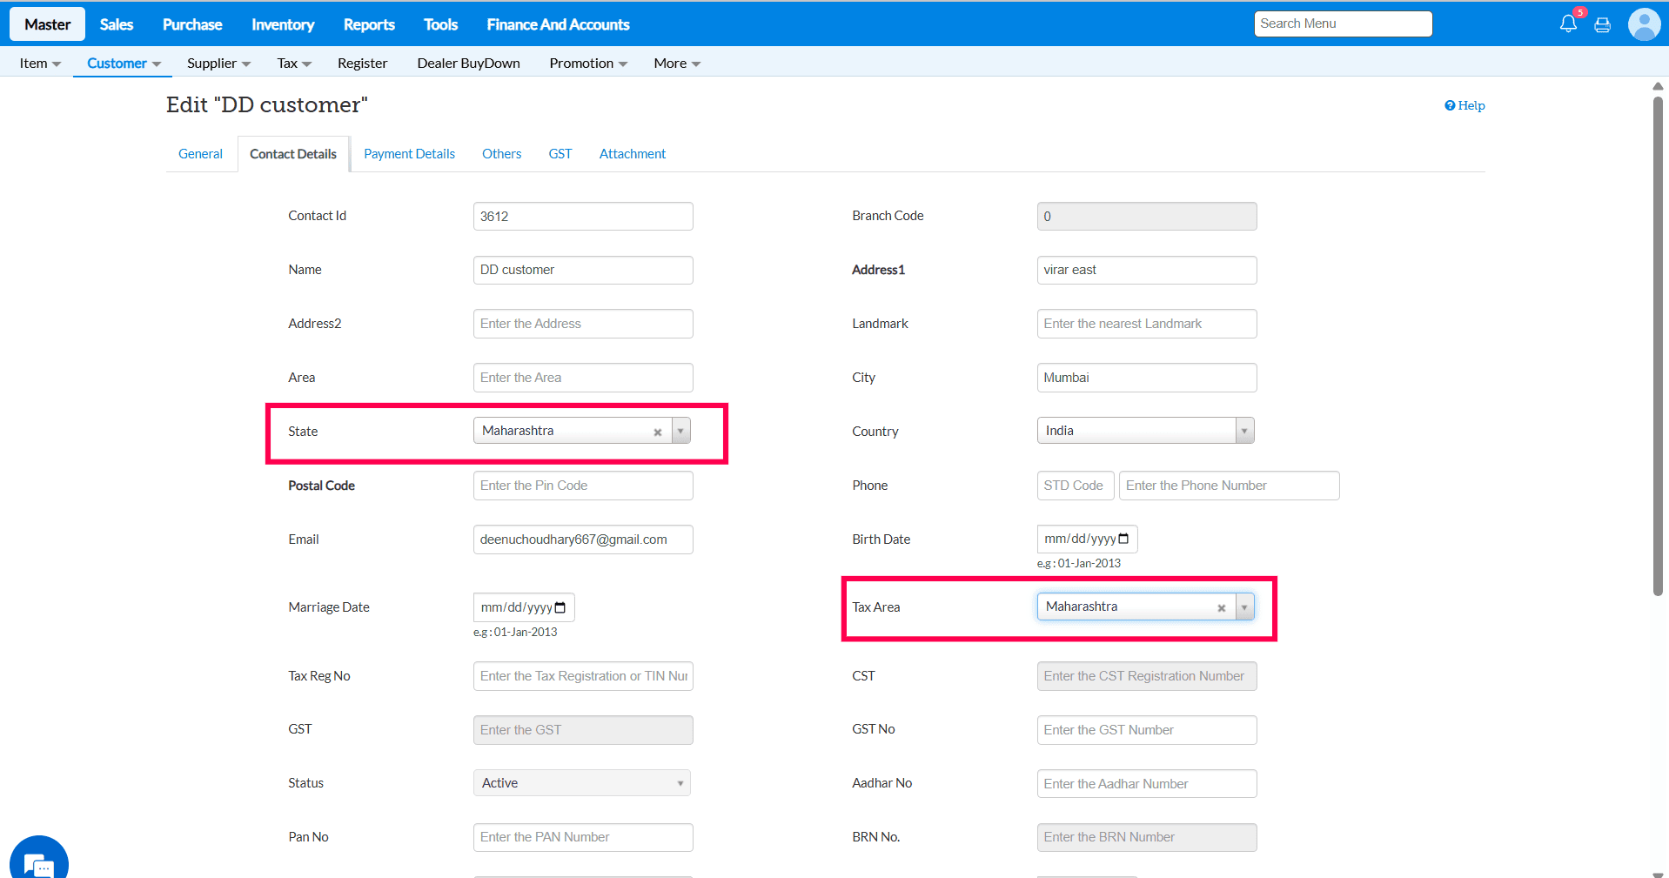This screenshot has width=1669, height=878.
Task: Open the Supplier submenu
Action: (x=218, y=64)
